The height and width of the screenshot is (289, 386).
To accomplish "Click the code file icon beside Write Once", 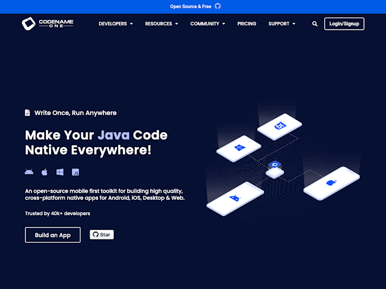I will (28, 113).
